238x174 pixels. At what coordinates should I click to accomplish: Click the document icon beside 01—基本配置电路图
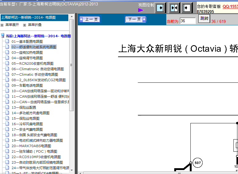tap(7, 41)
